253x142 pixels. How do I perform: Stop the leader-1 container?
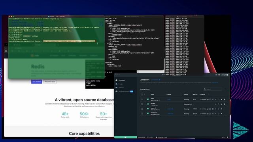tap(221, 109)
